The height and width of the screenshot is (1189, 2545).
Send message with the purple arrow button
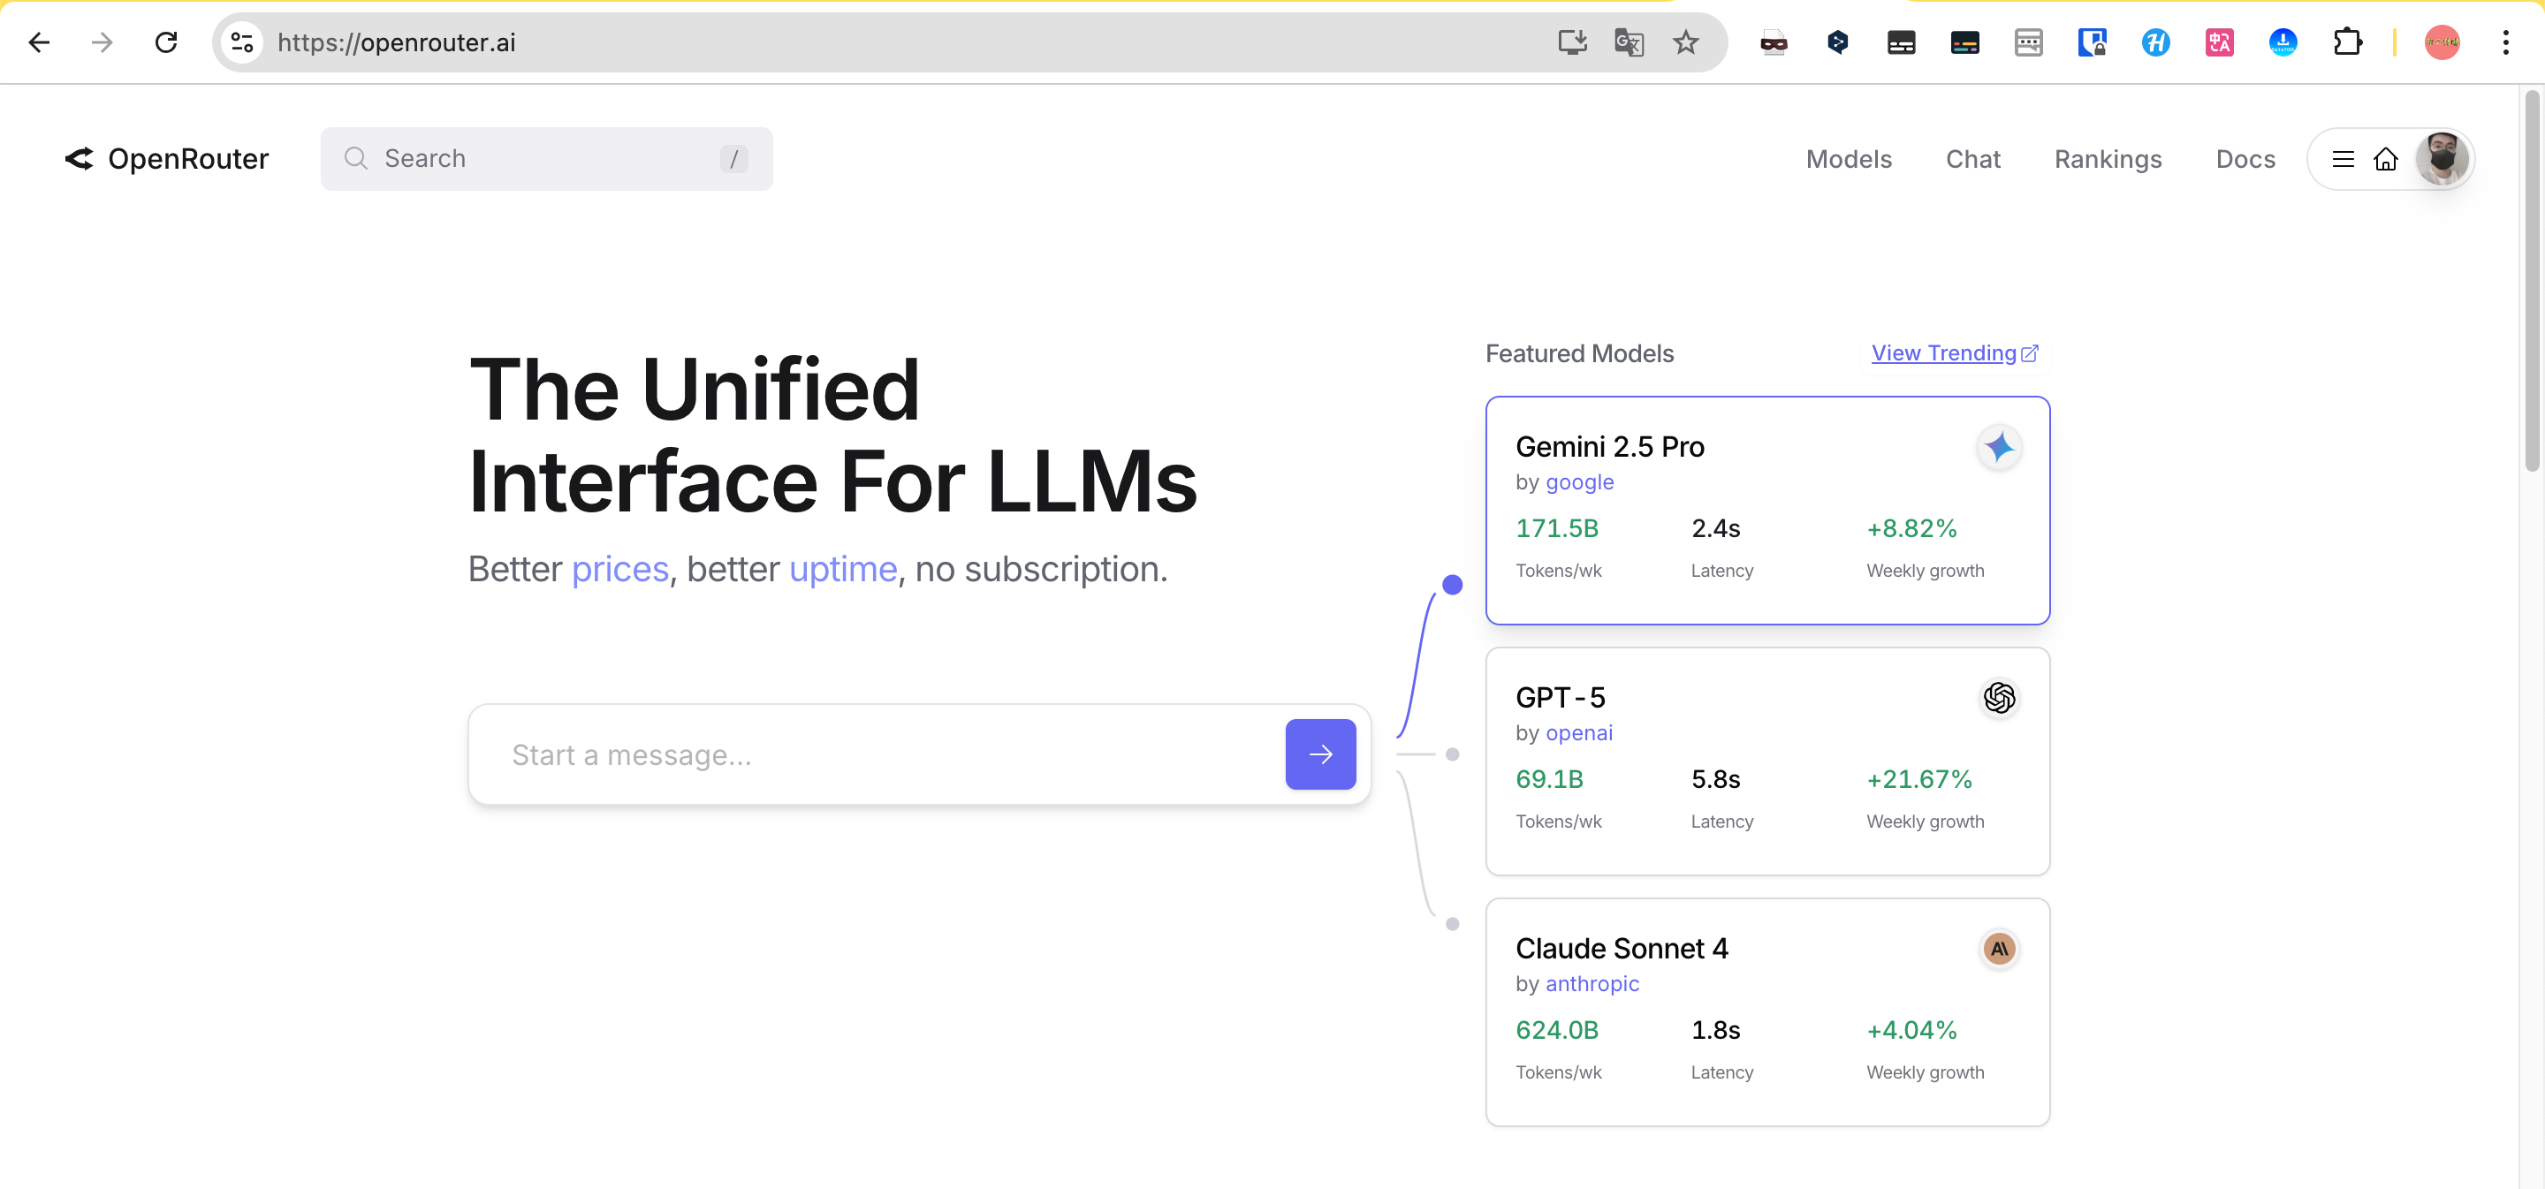tap(1320, 754)
